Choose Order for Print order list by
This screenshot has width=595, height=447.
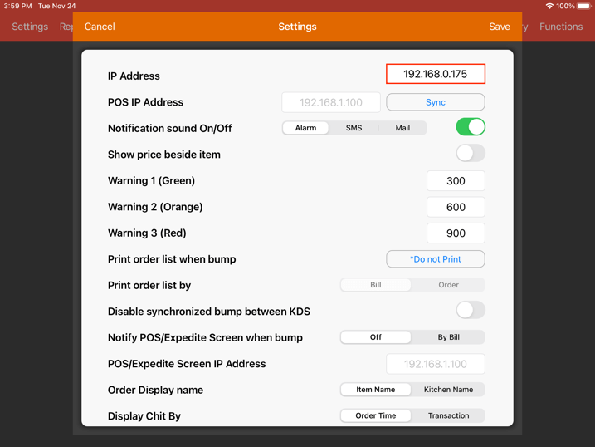(448, 285)
